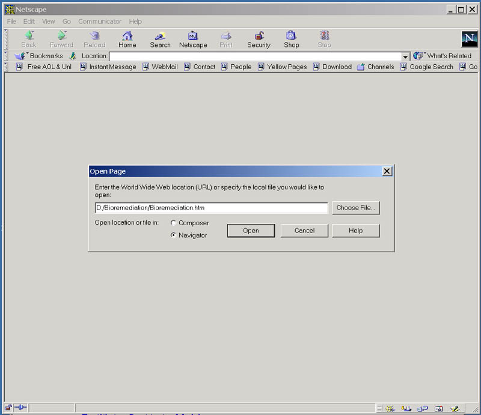
Task: Click the online/offline connection plug icon
Action: (20, 408)
